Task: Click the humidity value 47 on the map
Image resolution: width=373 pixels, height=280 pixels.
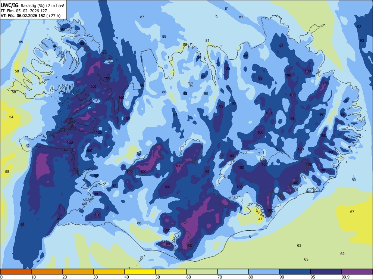Action: (x=260, y=219)
